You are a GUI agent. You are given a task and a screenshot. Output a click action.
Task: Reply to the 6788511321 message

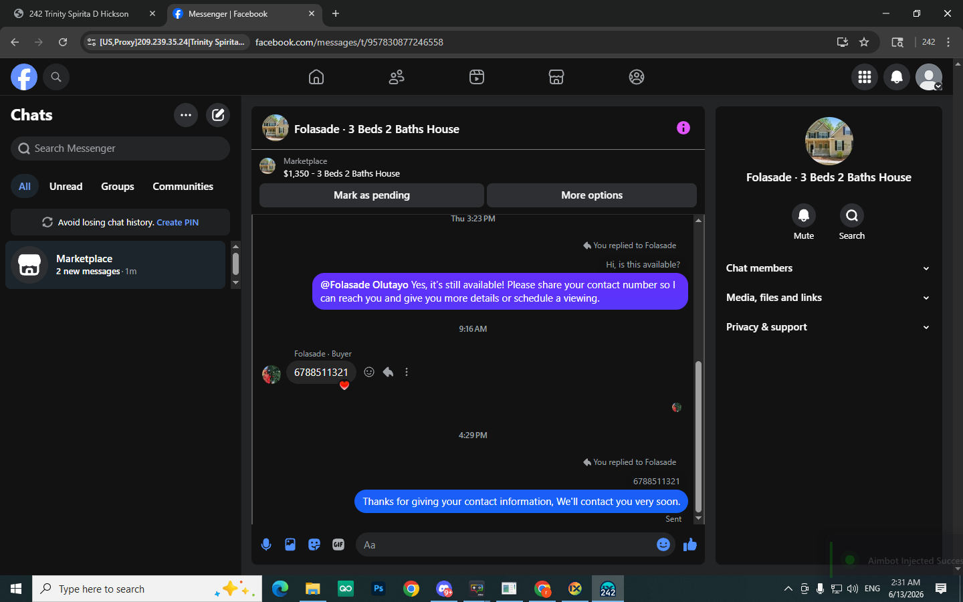388,372
